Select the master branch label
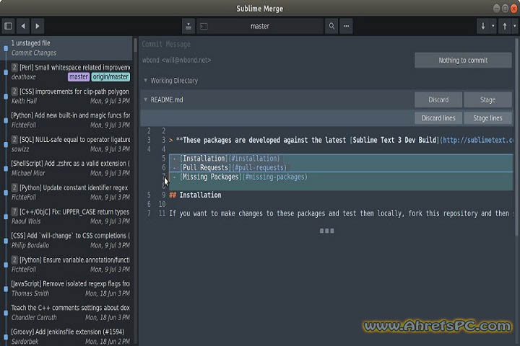This screenshot has height=346, width=520. (x=79, y=77)
